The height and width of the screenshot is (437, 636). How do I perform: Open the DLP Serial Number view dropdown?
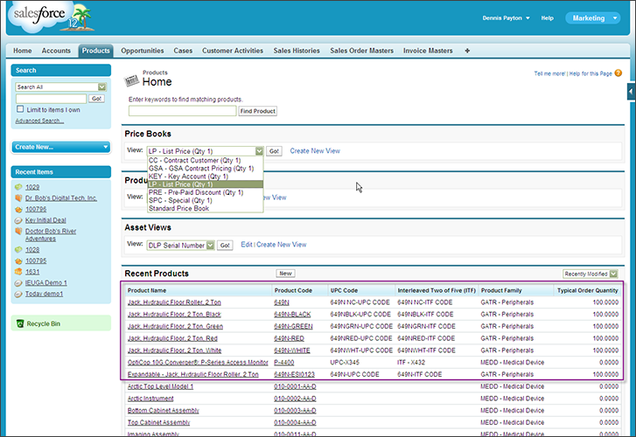(x=180, y=246)
